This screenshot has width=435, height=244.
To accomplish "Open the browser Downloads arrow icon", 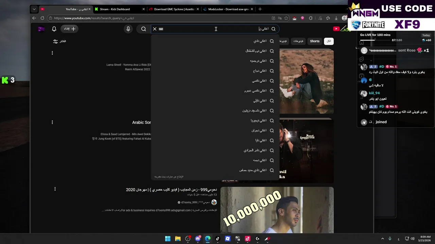I will pos(336,18).
